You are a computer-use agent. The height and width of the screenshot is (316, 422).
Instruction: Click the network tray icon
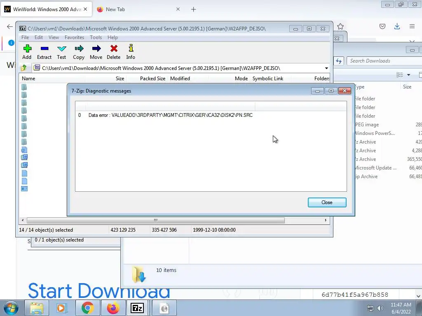[x=370, y=308]
